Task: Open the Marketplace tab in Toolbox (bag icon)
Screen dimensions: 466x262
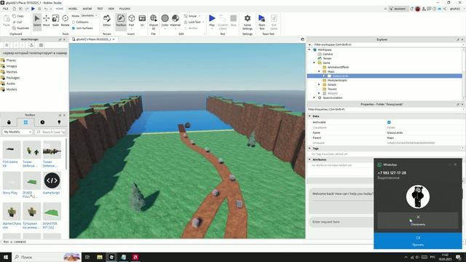Action: point(9,122)
